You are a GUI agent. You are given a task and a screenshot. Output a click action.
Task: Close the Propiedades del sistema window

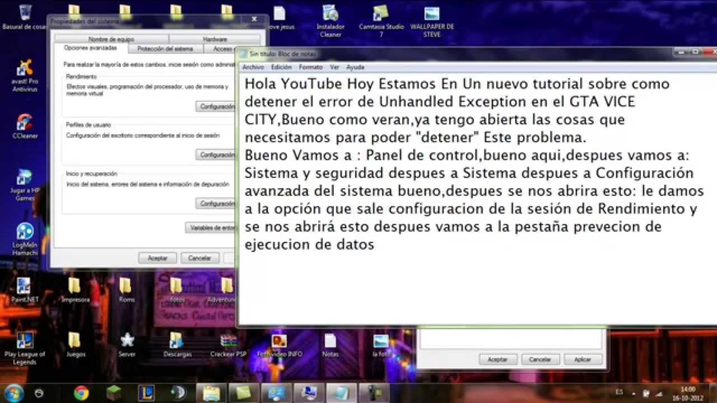[x=254, y=20]
